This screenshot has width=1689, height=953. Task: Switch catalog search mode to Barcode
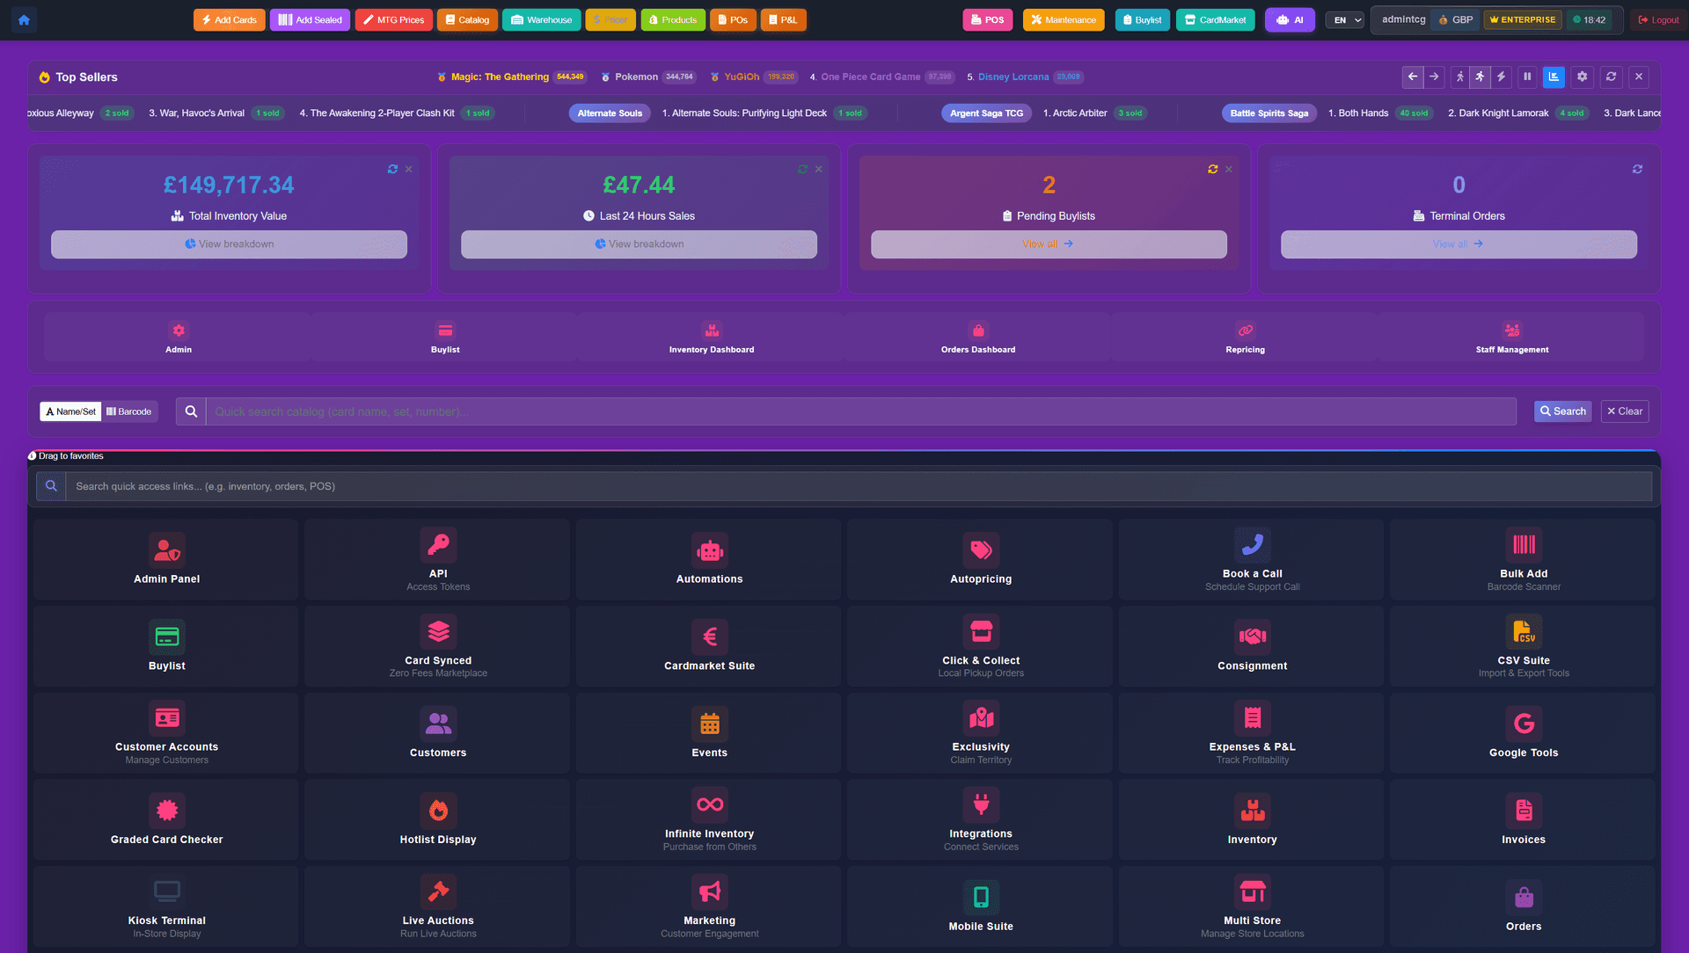pyautogui.click(x=128, y=411)
